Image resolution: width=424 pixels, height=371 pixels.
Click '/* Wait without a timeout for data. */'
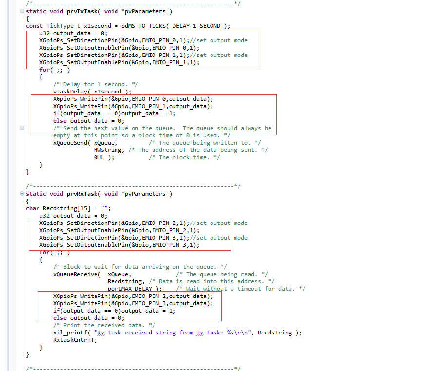click(x=240, y=289)
